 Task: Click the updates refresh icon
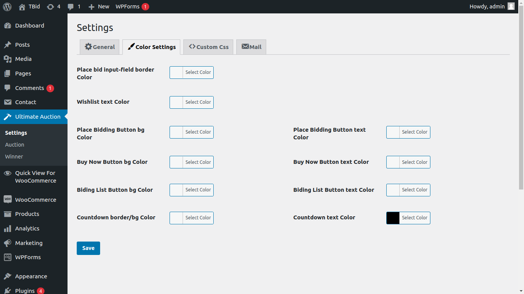click(50, 7)
